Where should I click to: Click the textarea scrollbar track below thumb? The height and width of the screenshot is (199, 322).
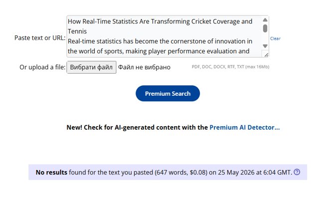[265, 38]
